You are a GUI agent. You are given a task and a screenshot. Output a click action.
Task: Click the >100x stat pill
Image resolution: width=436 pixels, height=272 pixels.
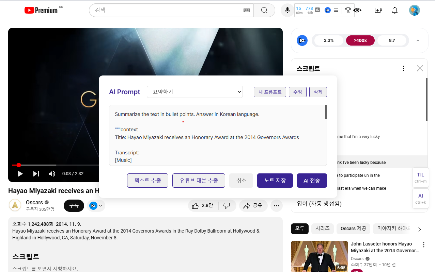pyautogui.click(x=360, y=40)
